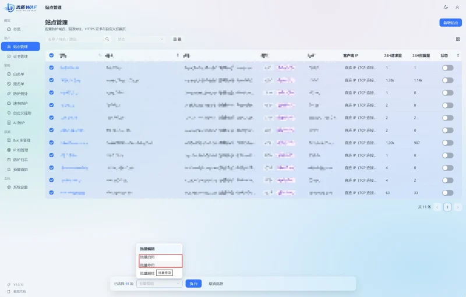The height and width of the screenshot is (297, 466).
Task: Open 防护日志 in the sidebar
Action: pyautogui.click(x=20, y=160)
